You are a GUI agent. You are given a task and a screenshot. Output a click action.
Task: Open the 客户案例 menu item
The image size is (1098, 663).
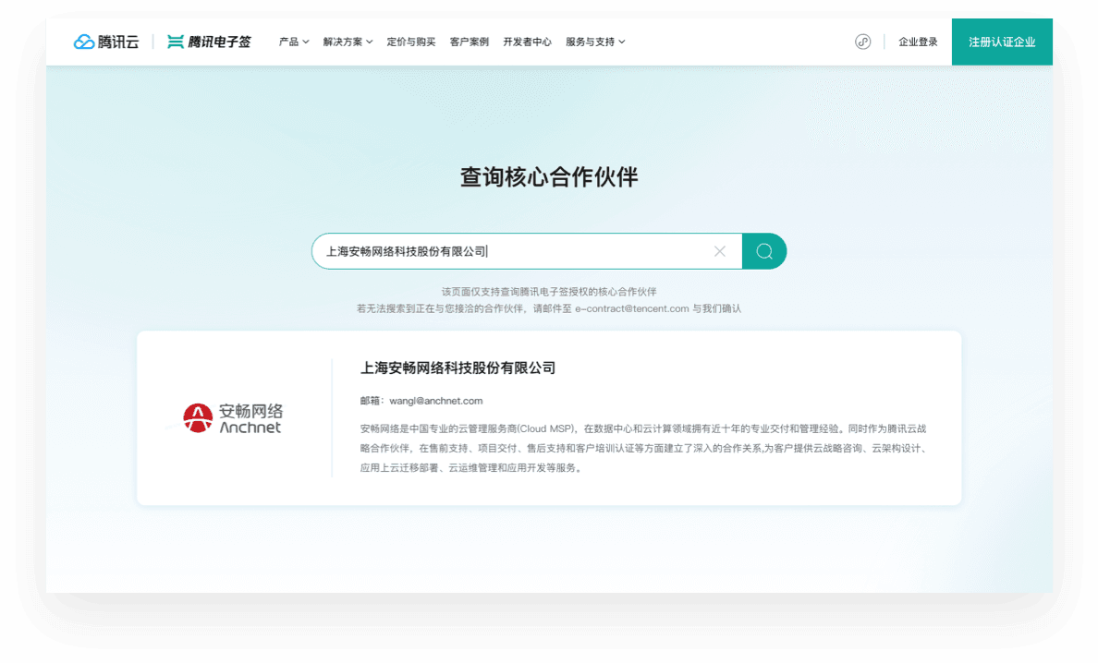coord(470,42)
